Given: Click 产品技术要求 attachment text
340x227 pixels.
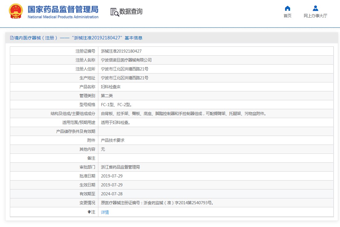Looking at the screenshot, I should click(113, 140).
